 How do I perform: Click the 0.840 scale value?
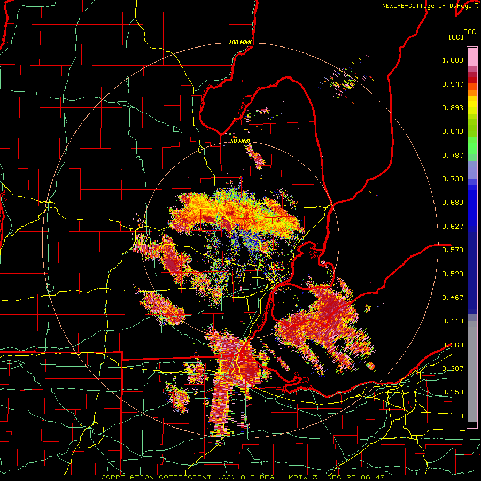[x=453, y=131]
